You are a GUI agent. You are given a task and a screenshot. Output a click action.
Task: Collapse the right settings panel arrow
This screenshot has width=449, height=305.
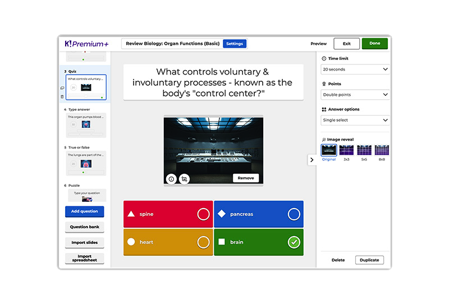click(312, 160)
